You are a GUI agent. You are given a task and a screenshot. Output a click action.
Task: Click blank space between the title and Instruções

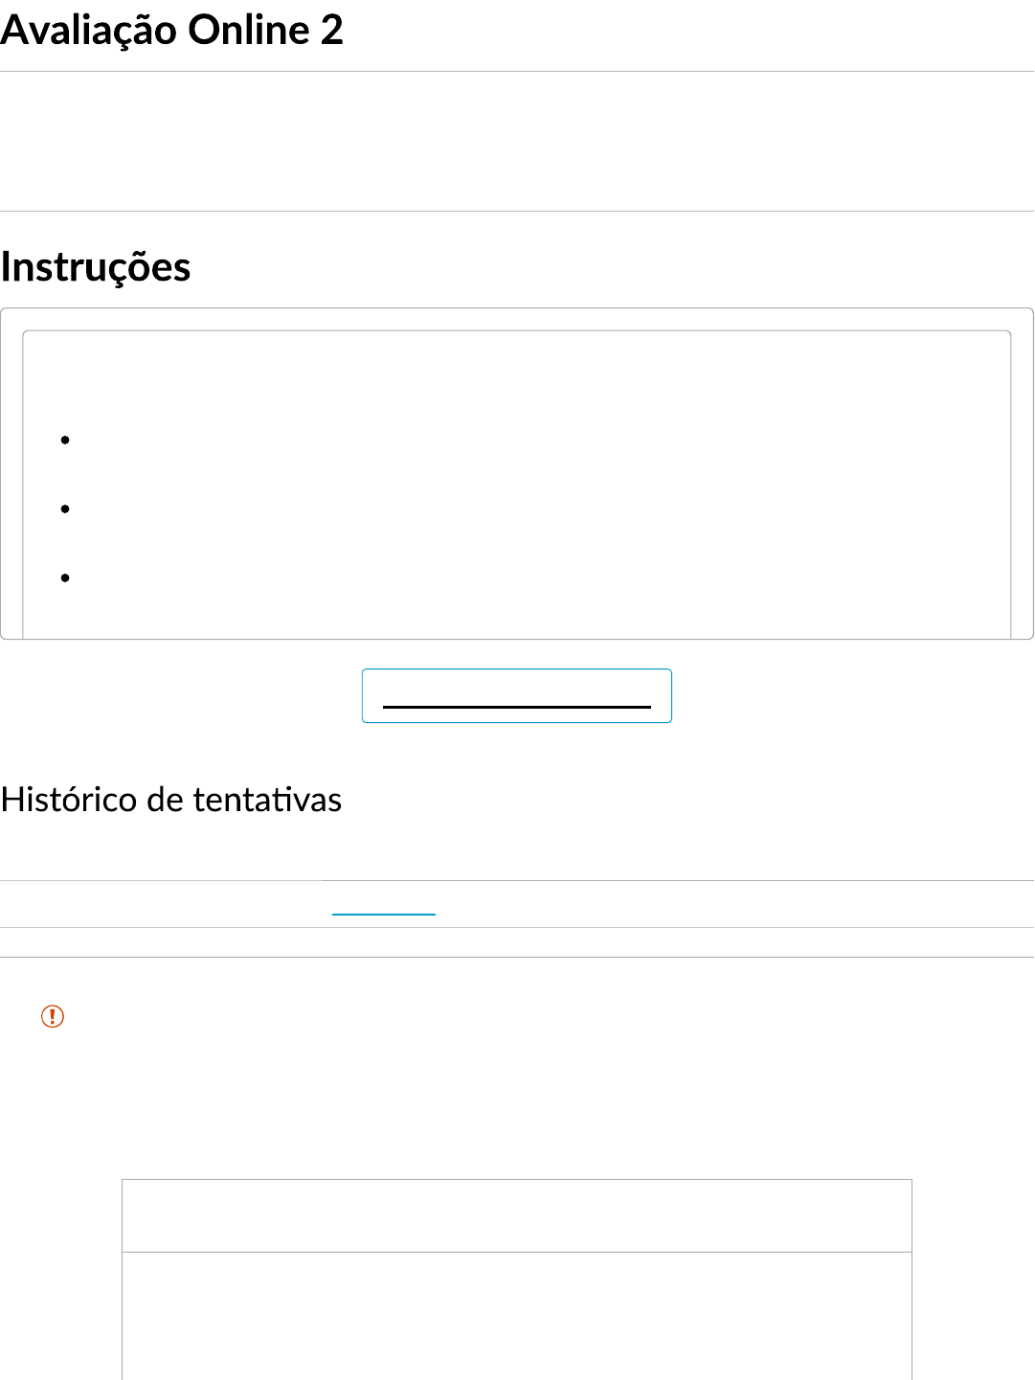517,142
